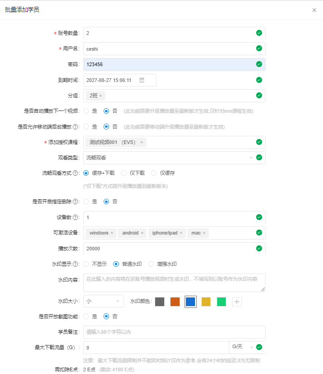Viewport: 323px width, 374px height.
Task: Click help icon beside 水印显示 label
Action: pos(76,264)
